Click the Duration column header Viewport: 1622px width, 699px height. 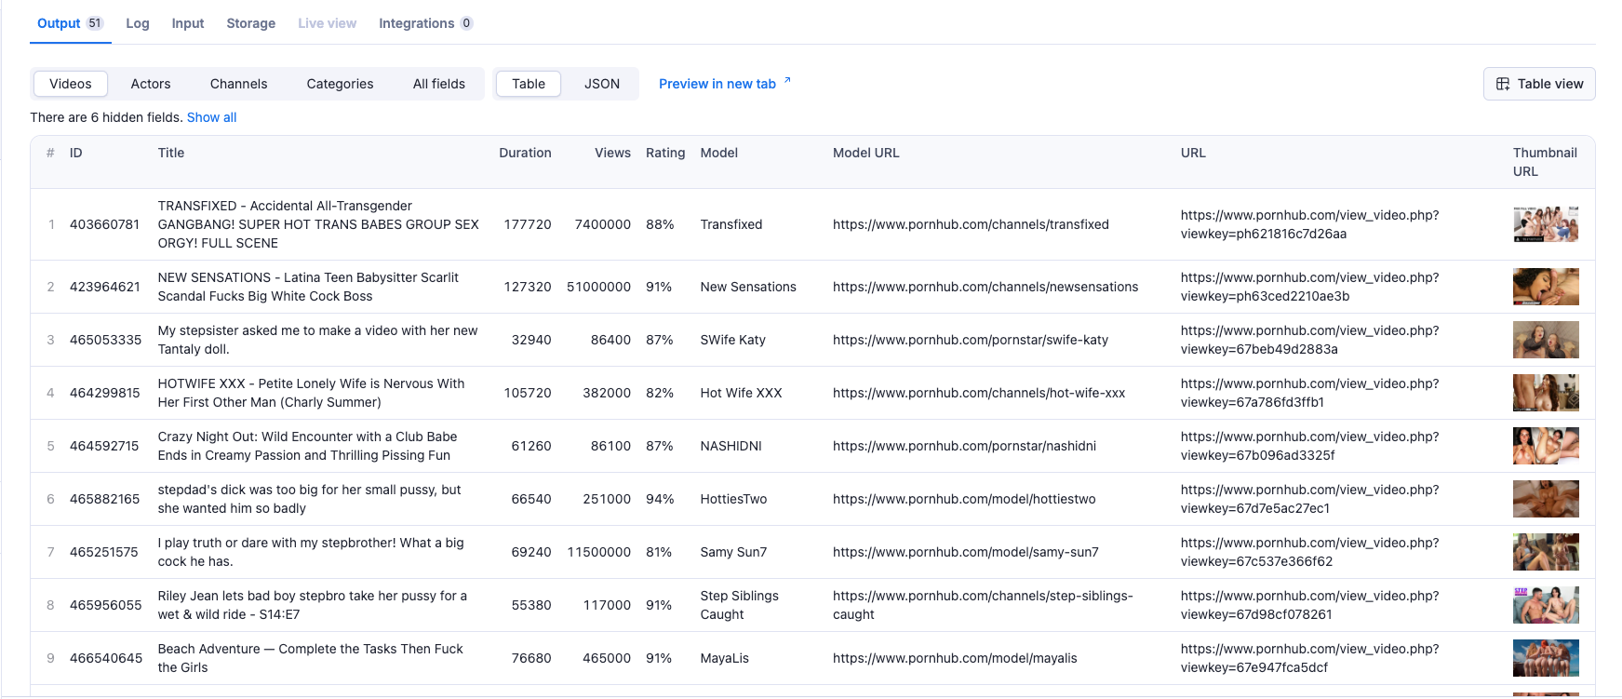click(x=525, y=153)
